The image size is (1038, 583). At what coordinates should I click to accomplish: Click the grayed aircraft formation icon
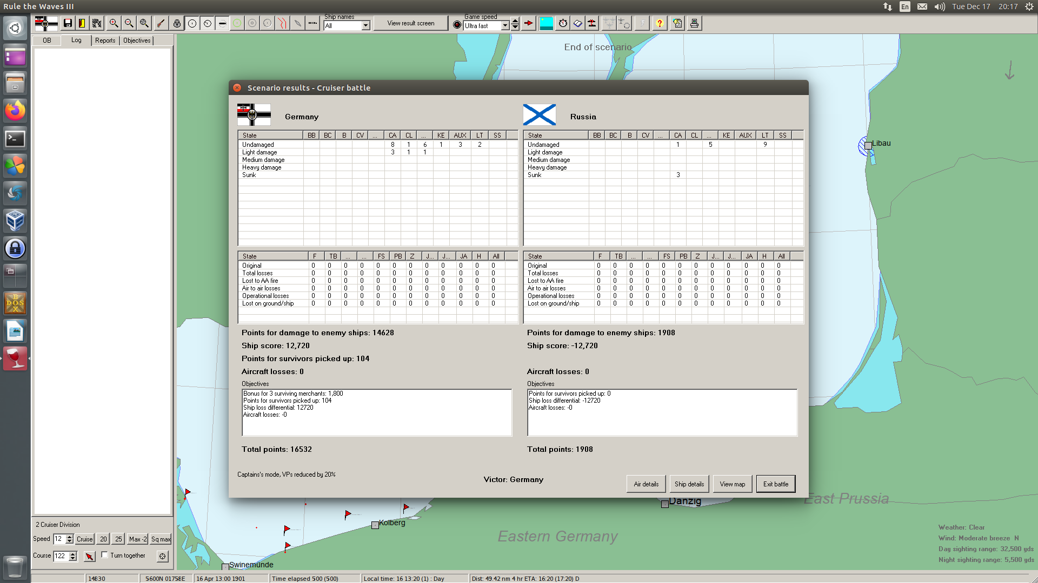[609, 23]
